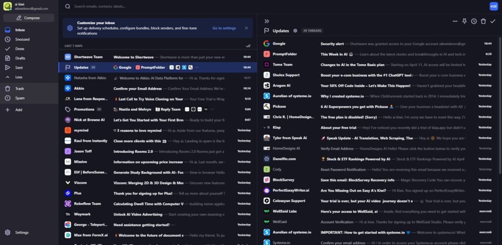Open Pickaxe 6 AI Superpowers email
Image resolution: width=502 pixels, height=245 pixels.
pos(378,106)
